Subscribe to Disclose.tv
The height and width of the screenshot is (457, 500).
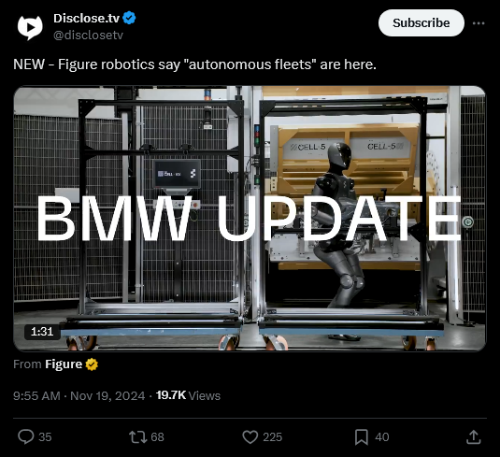[x=421, y=23]
